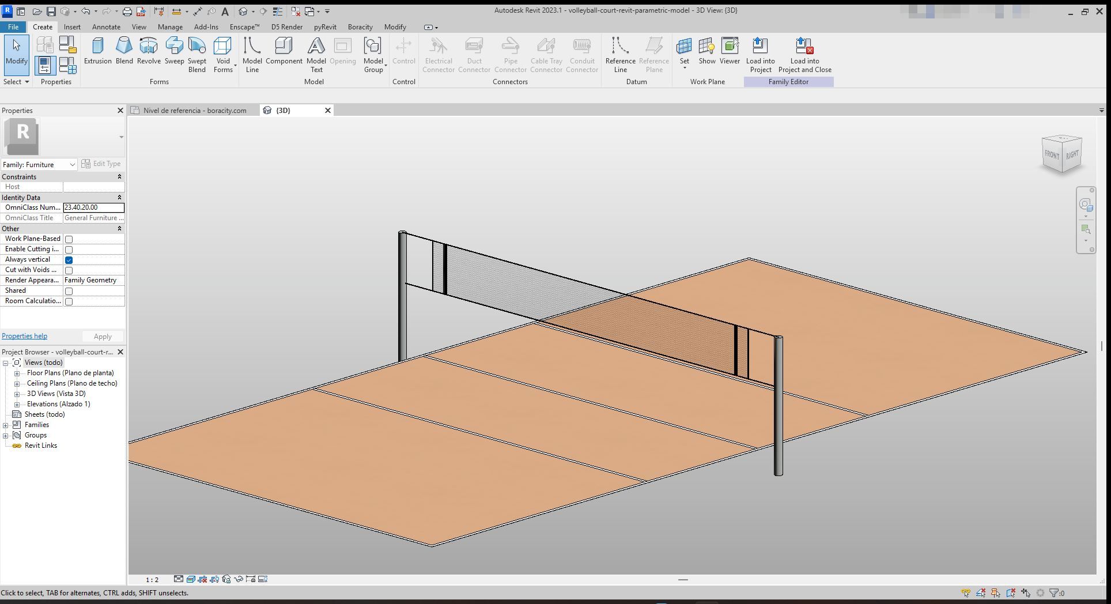Place a Component
1111x604 pixels.
(284, 52)
